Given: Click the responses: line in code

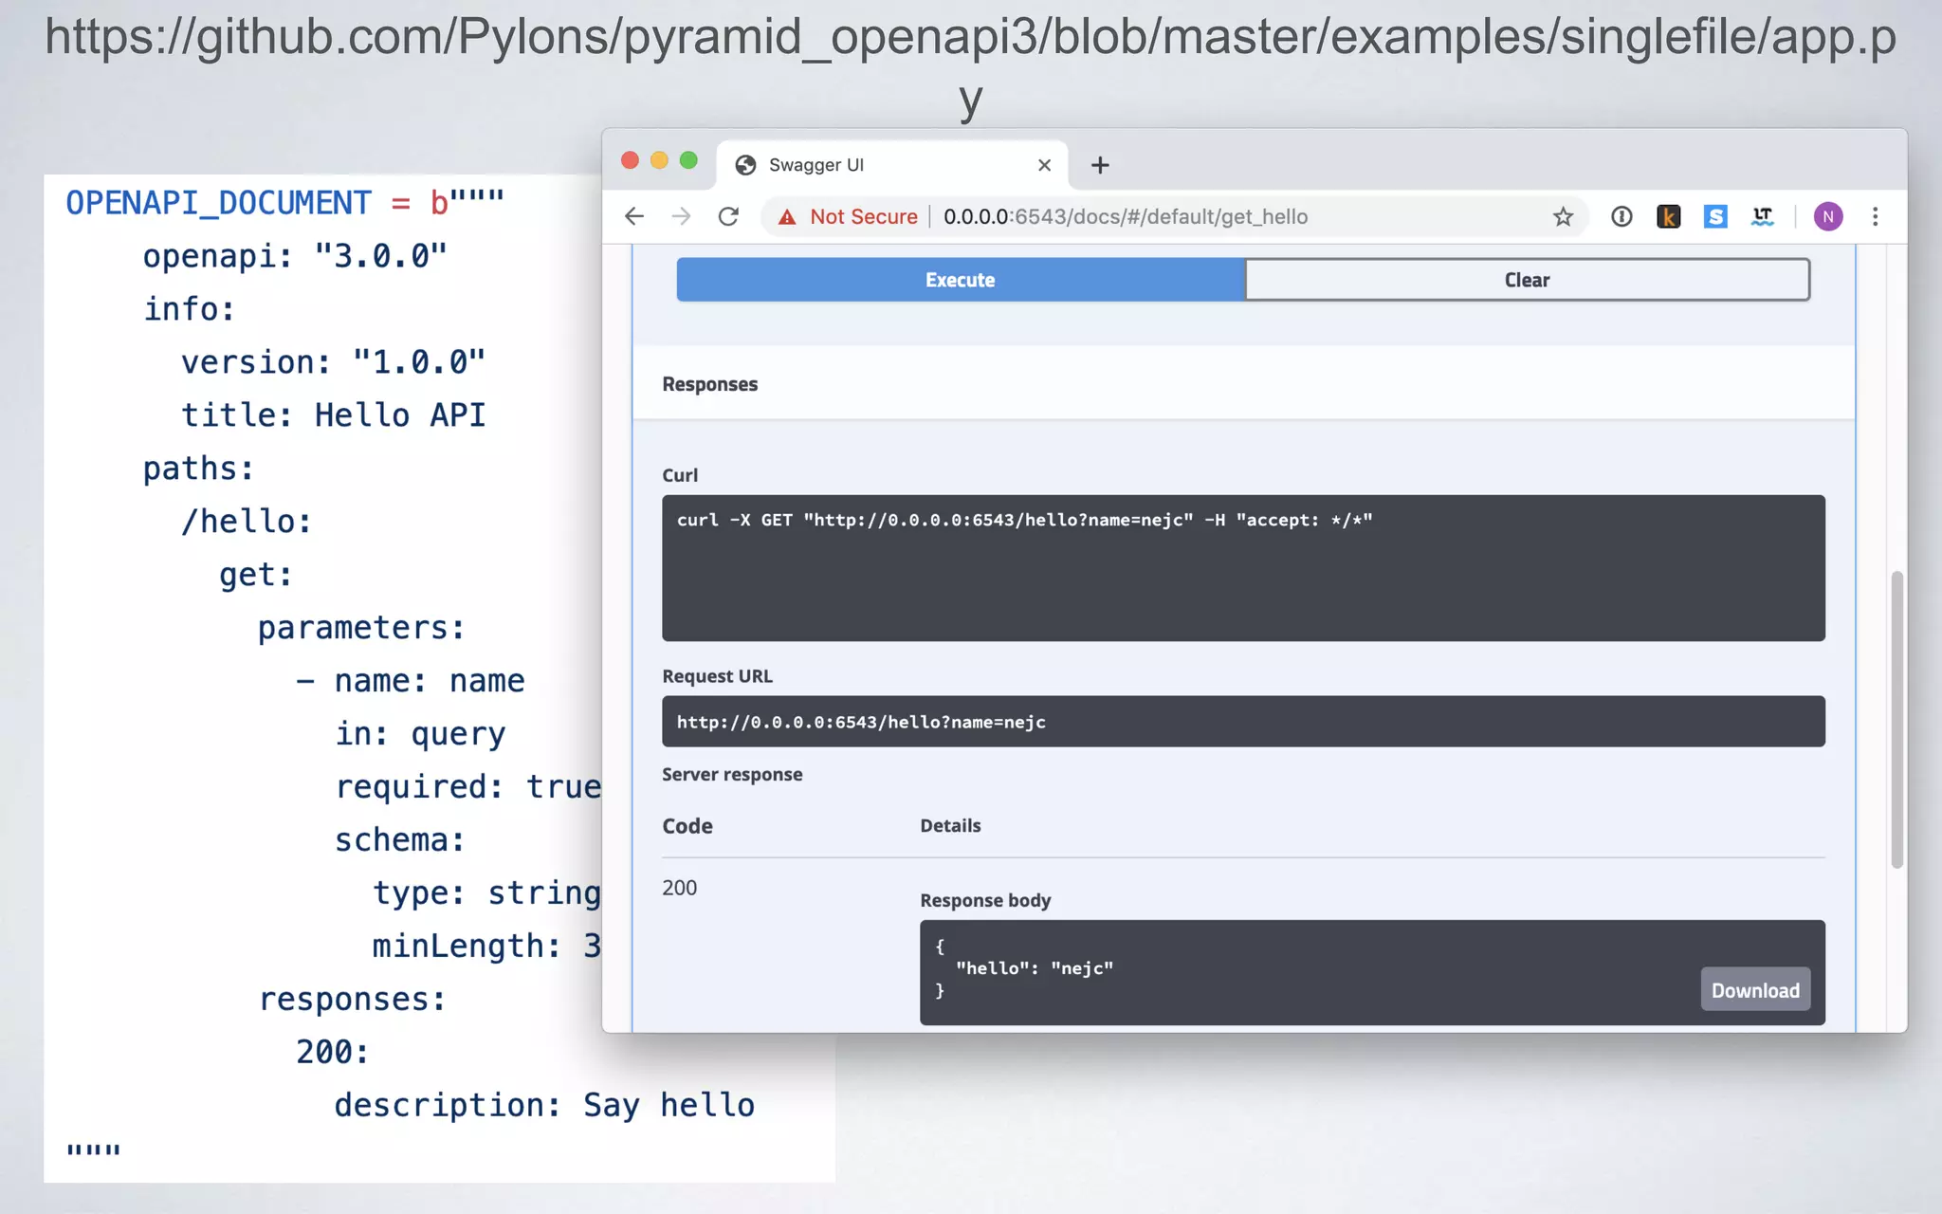Looking at the screenshot, I should click(x=352, y=1000).
